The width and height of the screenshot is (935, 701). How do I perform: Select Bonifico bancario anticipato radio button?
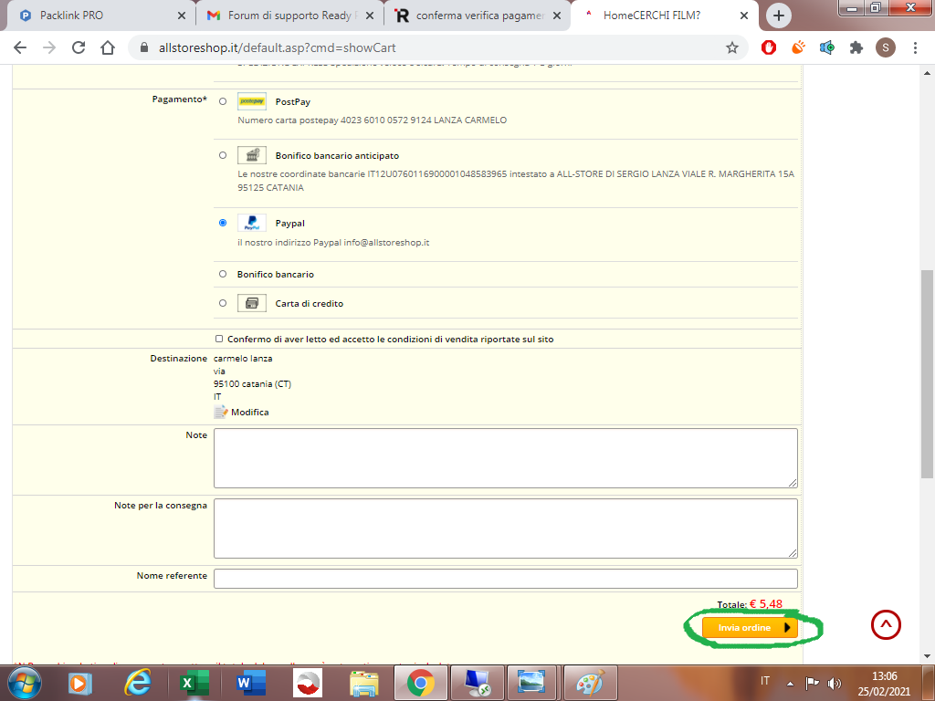[x=223, y=155]
